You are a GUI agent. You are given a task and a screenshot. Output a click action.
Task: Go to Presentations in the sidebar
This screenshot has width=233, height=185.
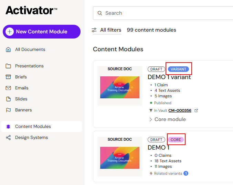[x=29, y=66]
